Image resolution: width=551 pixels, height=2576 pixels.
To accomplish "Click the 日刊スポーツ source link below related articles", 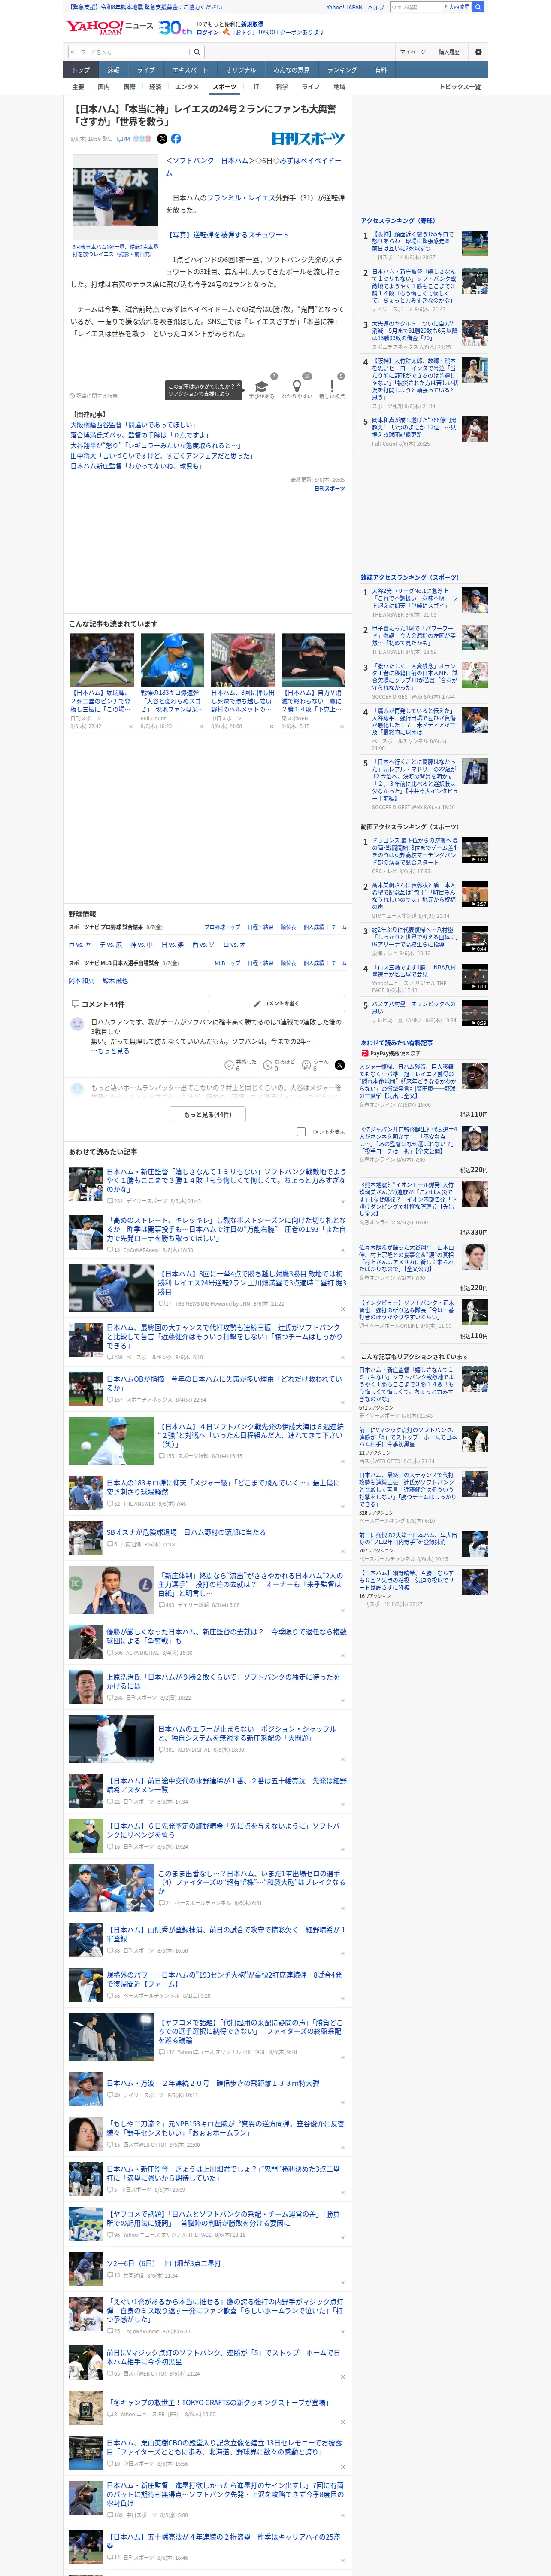I will tap(329, 489).
